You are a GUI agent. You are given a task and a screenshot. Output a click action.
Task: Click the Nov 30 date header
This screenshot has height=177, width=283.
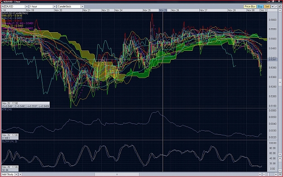point(250,10)
